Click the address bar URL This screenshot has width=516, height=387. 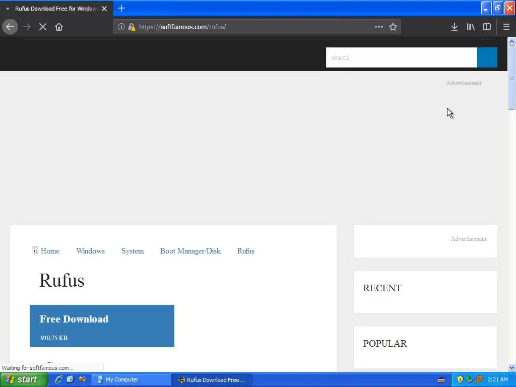tap(182, 27)
